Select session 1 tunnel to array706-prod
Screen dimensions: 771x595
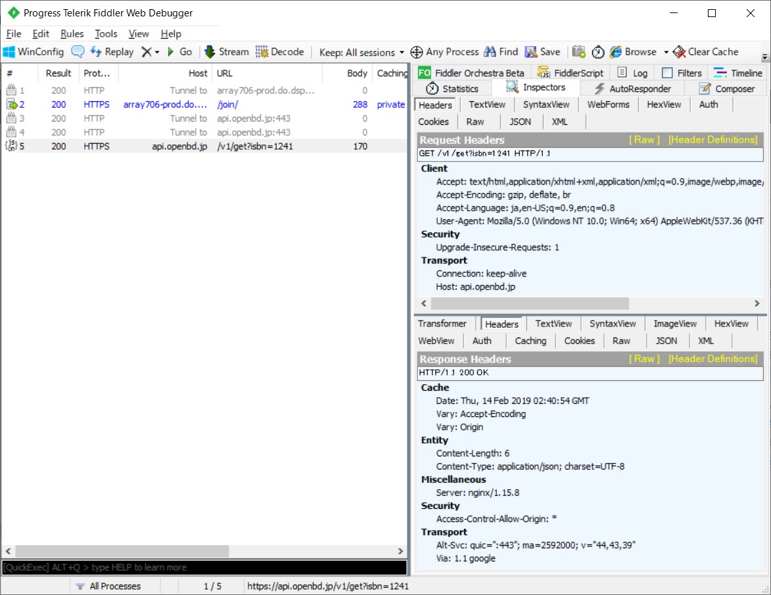click(x=204, y=91)
